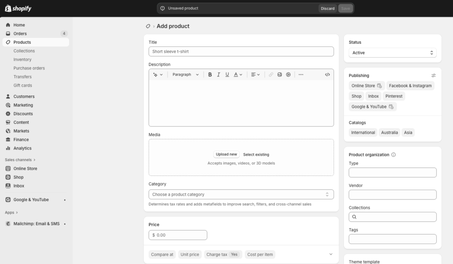This screenshot has height=264, width=453.
Task: Apply underline formatting in the description editor
Action: pyautogui.click(x=226, y=74)
